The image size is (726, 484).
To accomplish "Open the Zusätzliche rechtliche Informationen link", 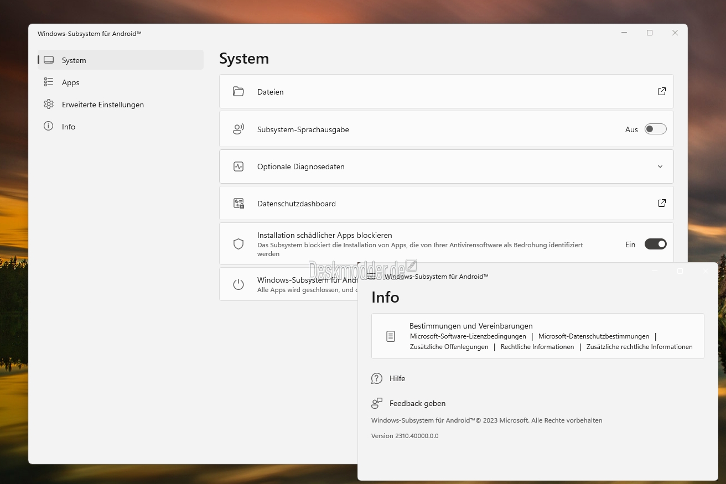I will (x=640, y=347).
